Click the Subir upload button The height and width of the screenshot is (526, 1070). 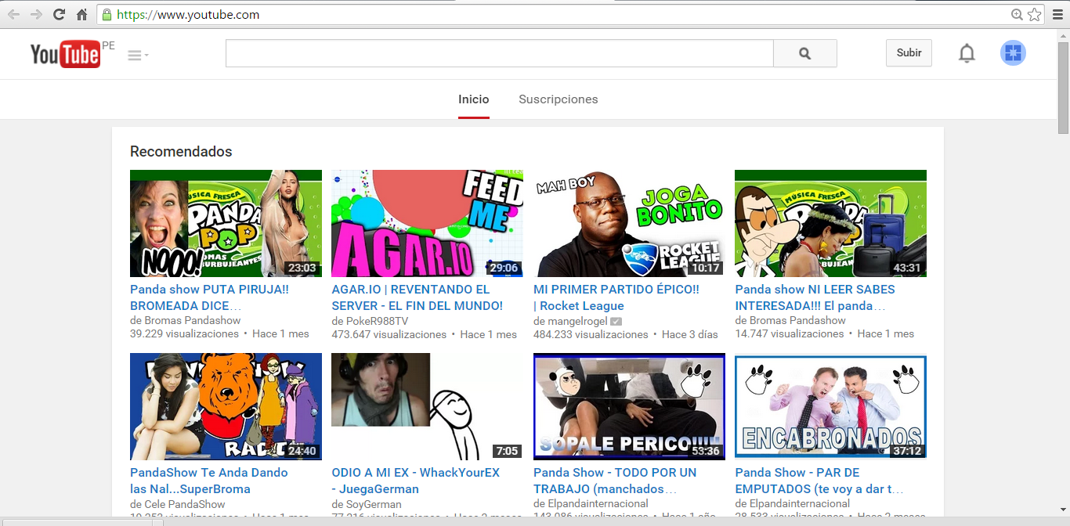[x=909, y=52]
